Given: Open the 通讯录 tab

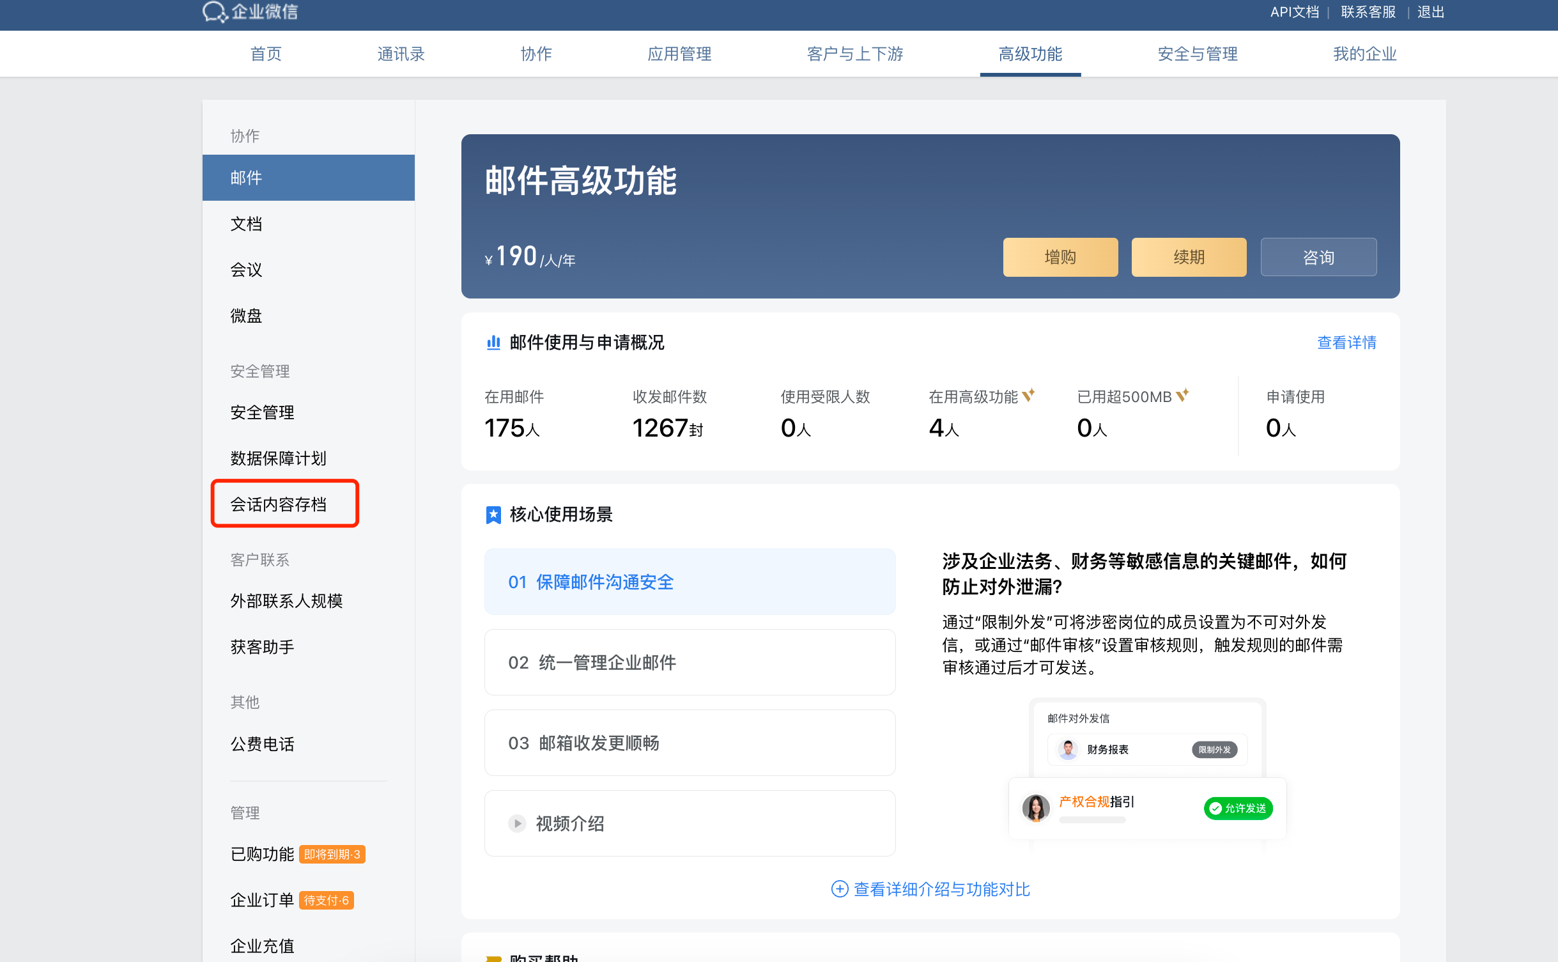Looking at the screenshot, I should pyautogui.click(x=401, y=54).
